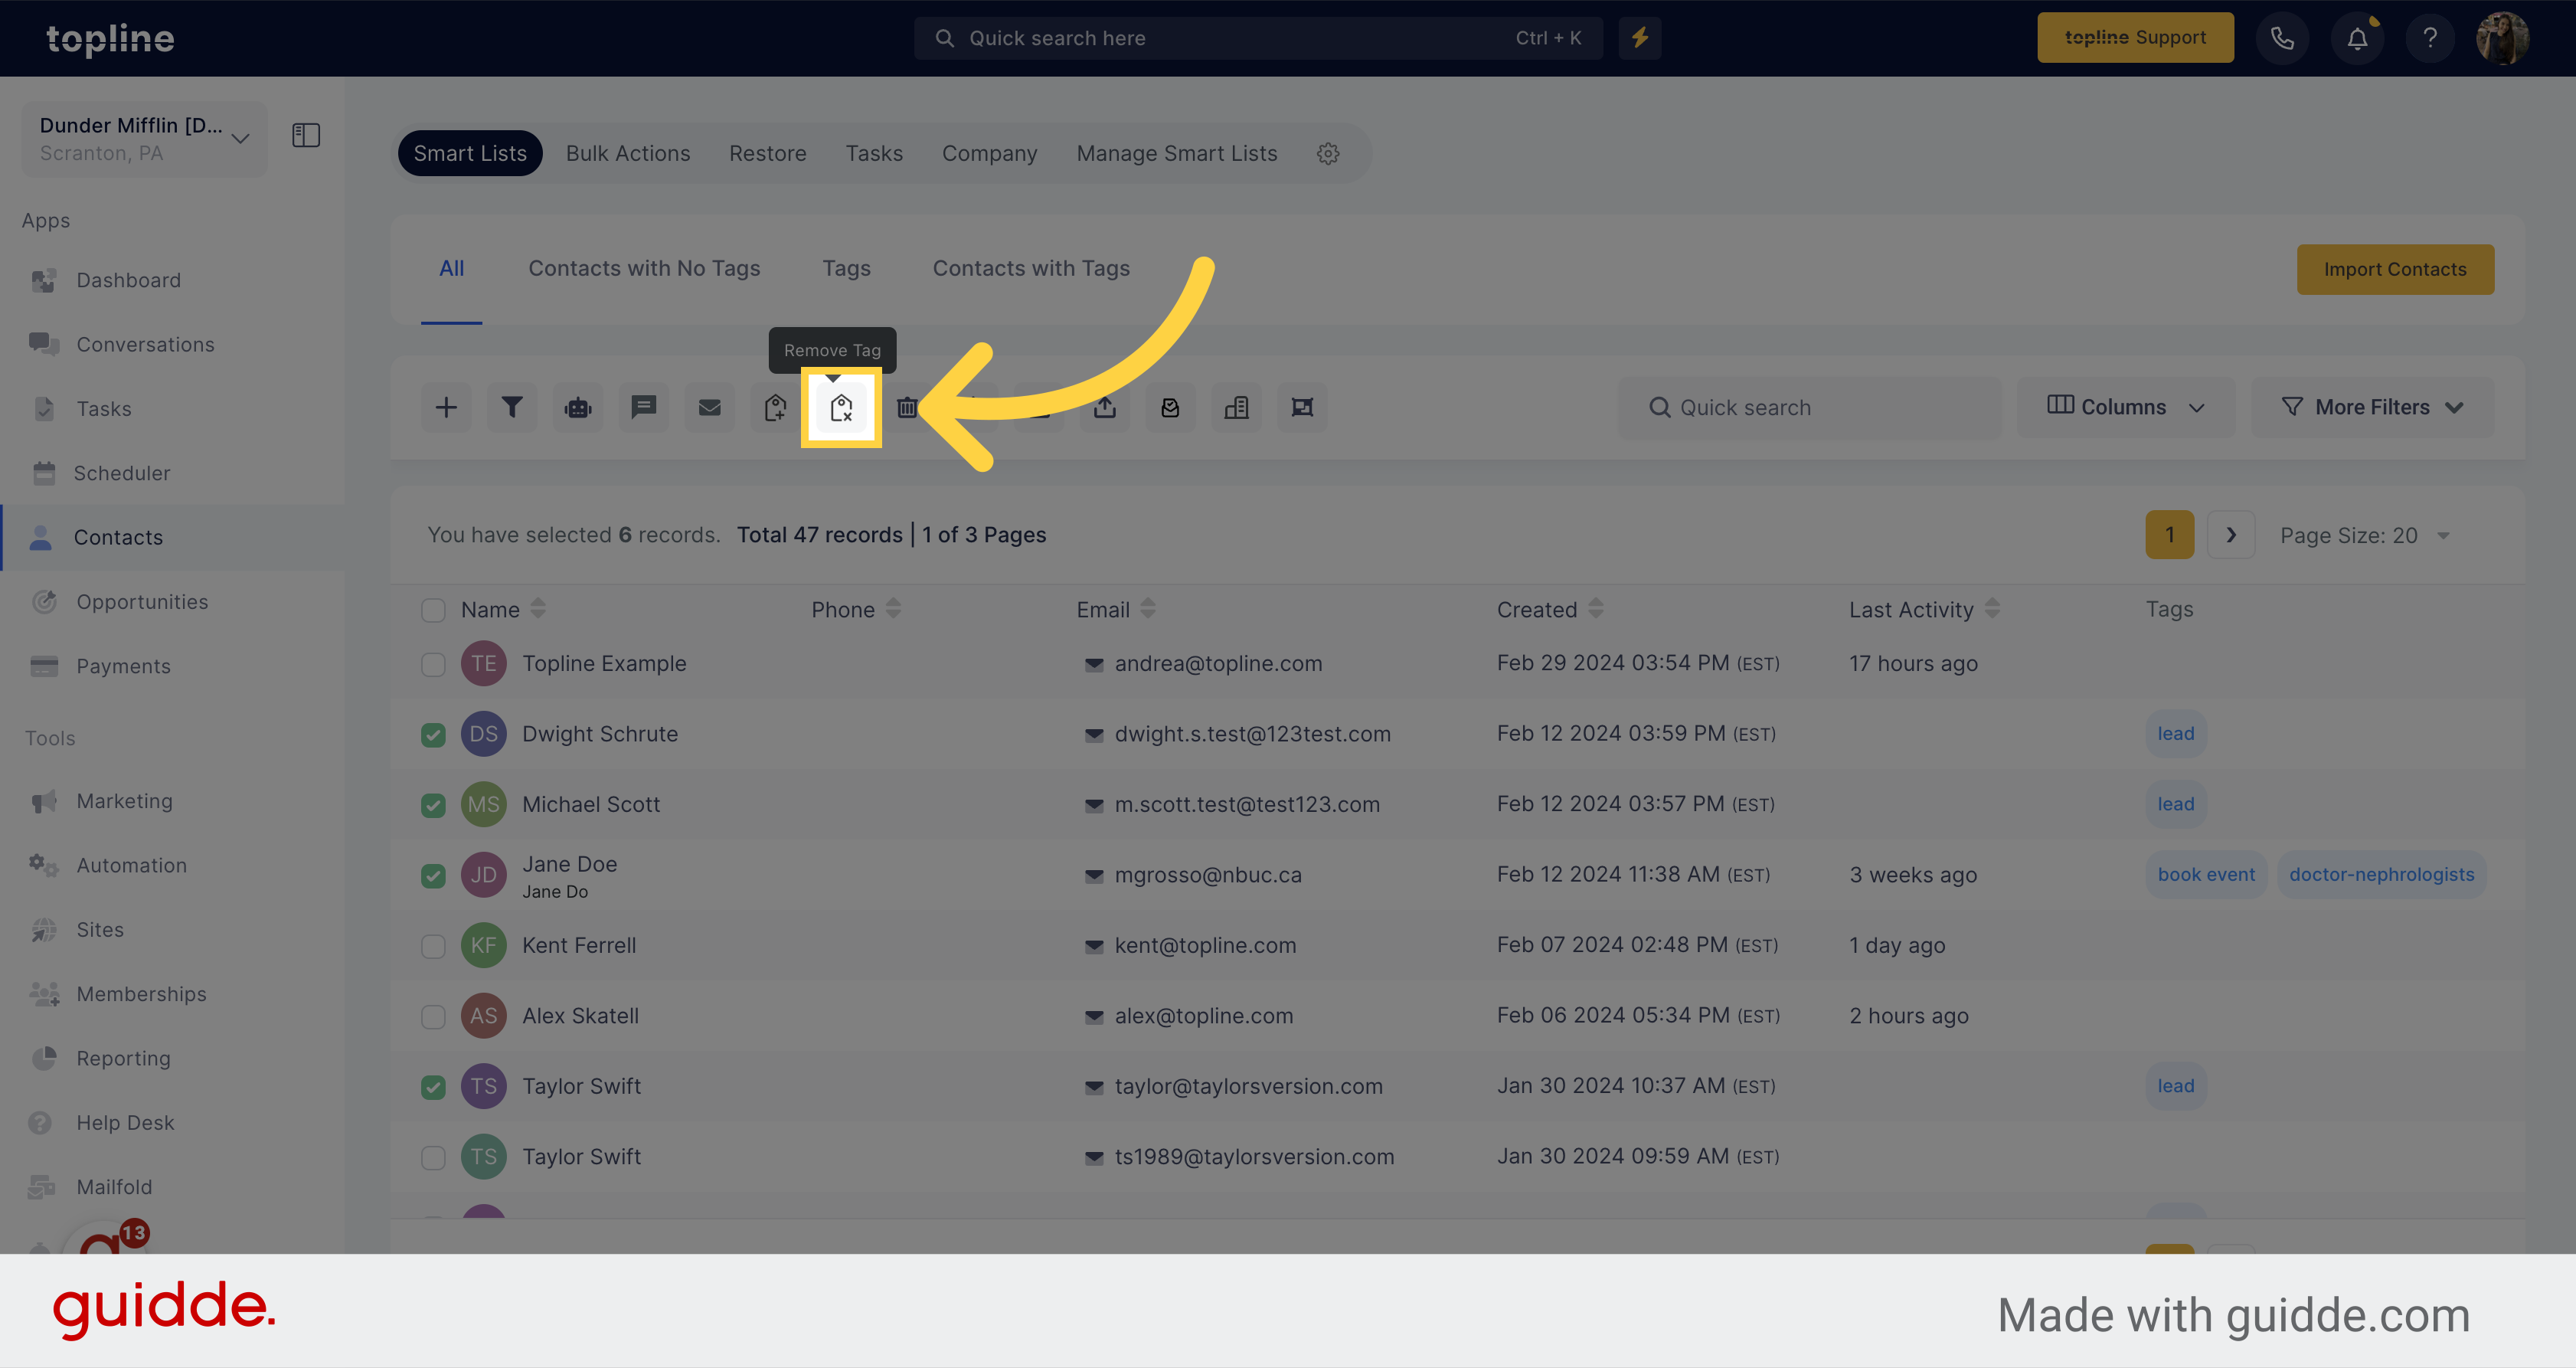
Task: Sort by the Name column arrows
Action: click(x=538, y=609)
